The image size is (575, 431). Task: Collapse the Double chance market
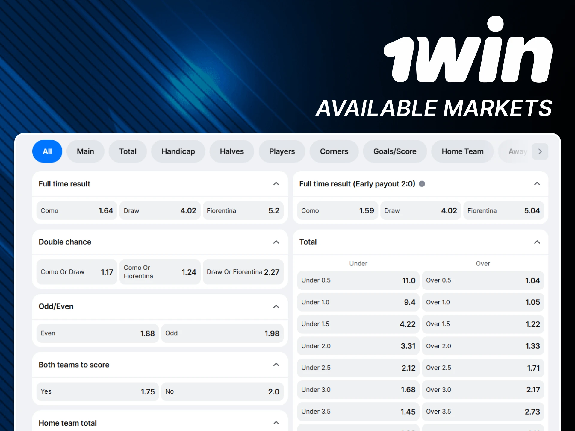coord(276,242)
